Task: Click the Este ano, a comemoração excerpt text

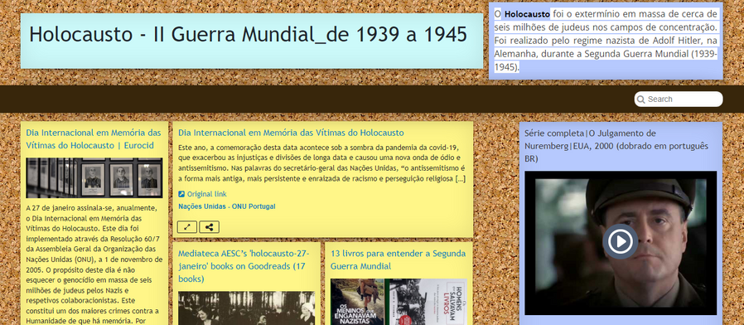Action: point(322,162)
